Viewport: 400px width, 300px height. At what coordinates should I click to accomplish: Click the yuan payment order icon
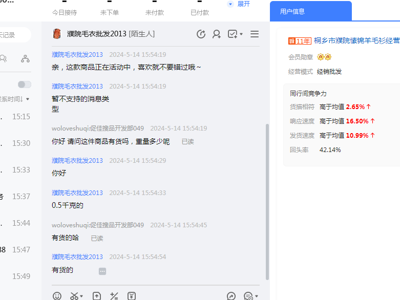132,296
